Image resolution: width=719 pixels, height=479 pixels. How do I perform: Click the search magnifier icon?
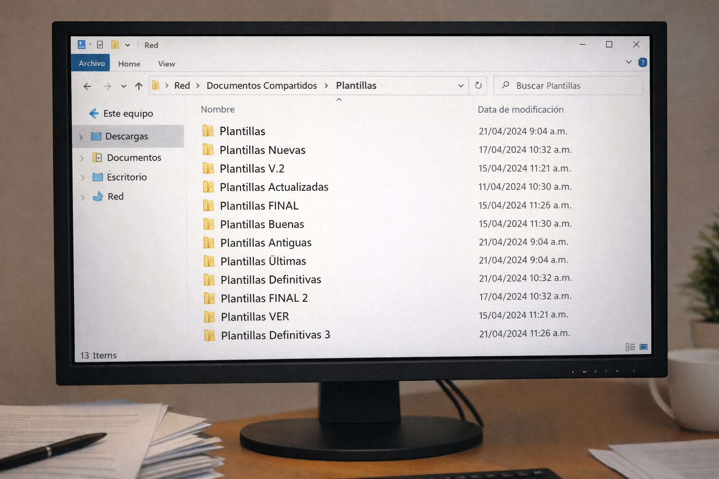coord(506,85)
